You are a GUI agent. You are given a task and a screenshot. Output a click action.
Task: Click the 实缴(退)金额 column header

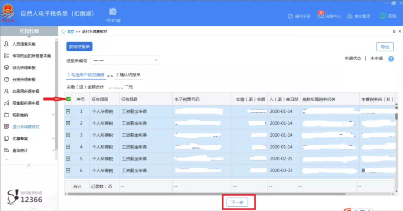pyautogui.click(x=250, y=99)
